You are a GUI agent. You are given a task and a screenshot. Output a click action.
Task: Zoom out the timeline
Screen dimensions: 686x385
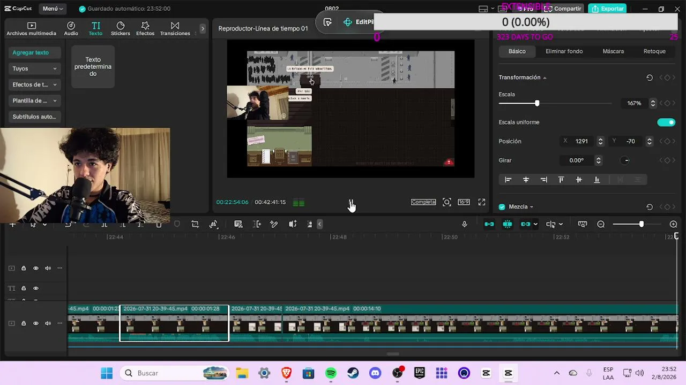[x=601, y=225]
